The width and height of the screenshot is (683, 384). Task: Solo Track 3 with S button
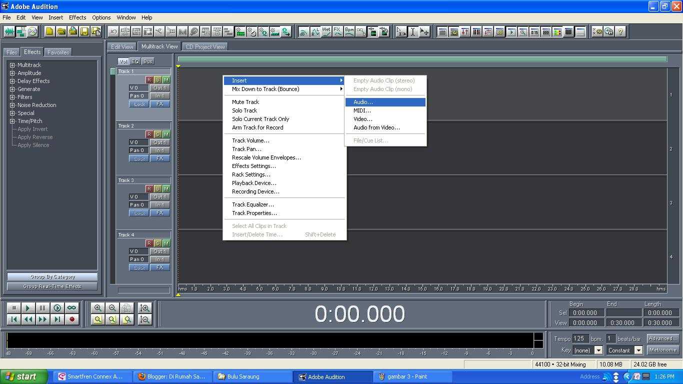click(x=157, y=188)
